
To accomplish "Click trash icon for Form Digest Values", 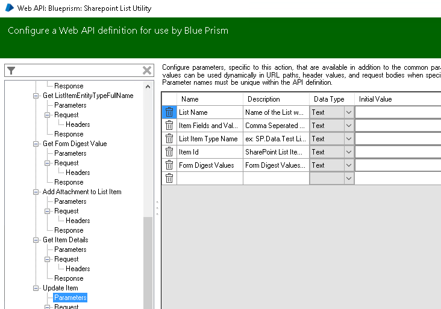I will coord(169,165).
